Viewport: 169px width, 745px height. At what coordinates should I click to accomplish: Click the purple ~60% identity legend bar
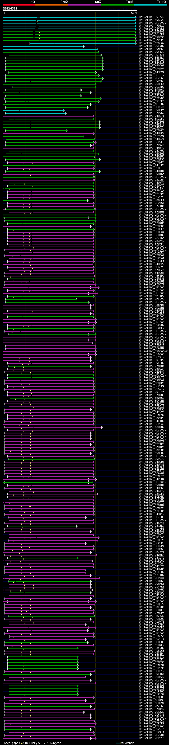pos(84,5)
